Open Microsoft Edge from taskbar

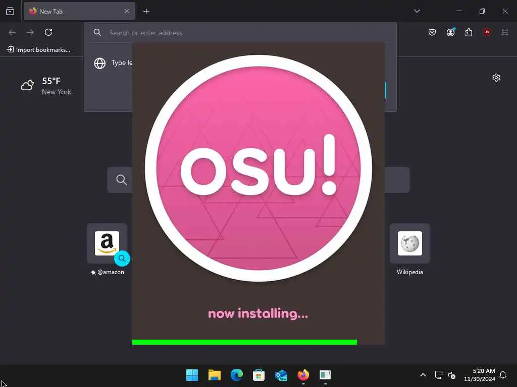click(x=236, y=375)
